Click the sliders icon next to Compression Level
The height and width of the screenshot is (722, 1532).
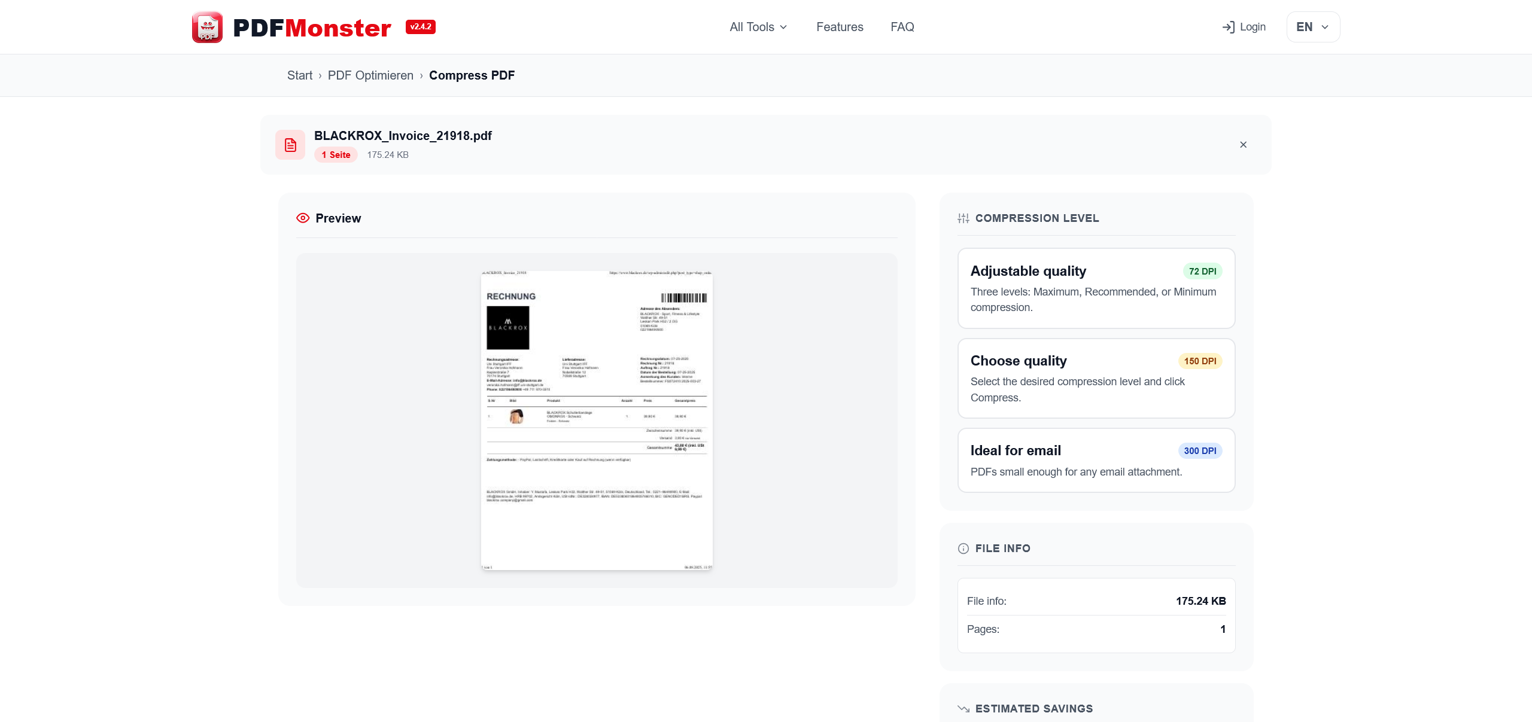coord(963,218)
